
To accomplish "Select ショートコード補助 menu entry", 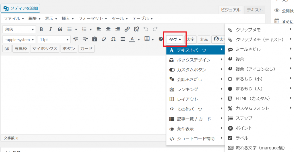I will [x=195, y=139].
